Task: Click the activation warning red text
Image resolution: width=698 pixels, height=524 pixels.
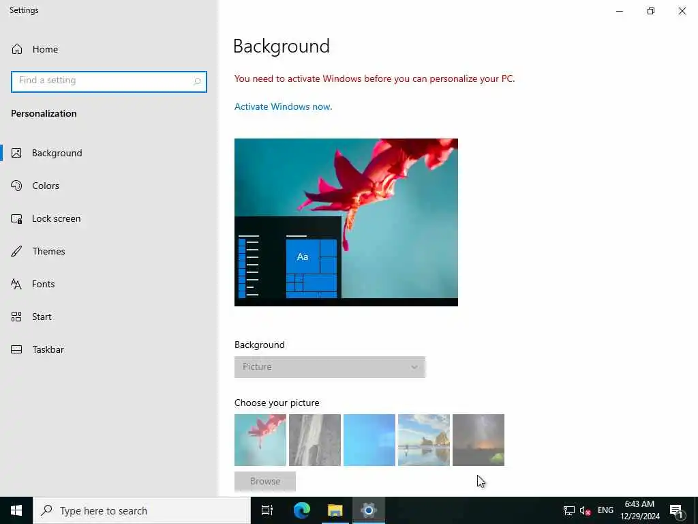Action: (x=374, y=79)
